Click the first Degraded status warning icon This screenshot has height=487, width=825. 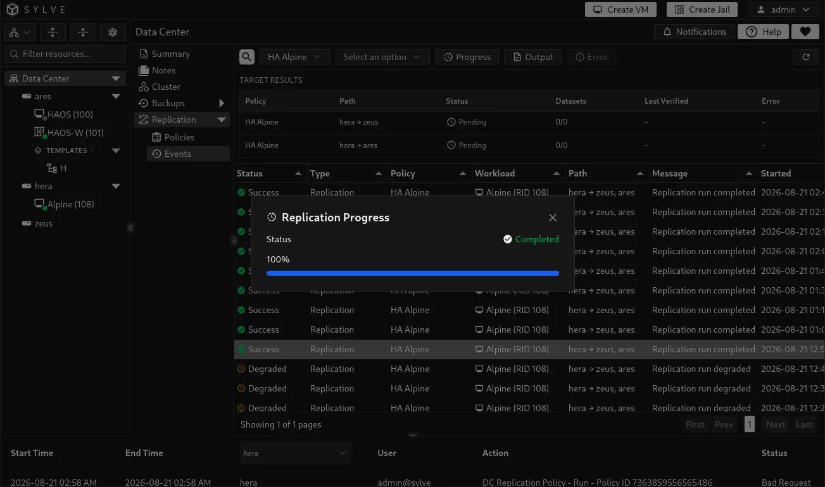241,369
